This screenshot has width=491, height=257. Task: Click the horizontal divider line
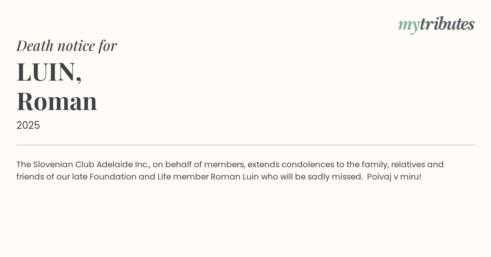[245, 145]
